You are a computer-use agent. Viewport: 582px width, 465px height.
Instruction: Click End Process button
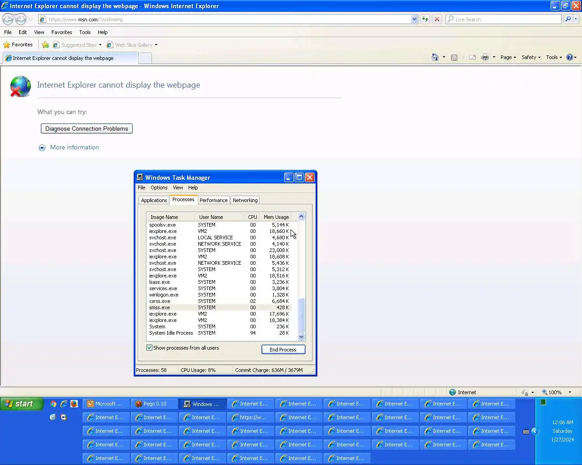(283, 350)
